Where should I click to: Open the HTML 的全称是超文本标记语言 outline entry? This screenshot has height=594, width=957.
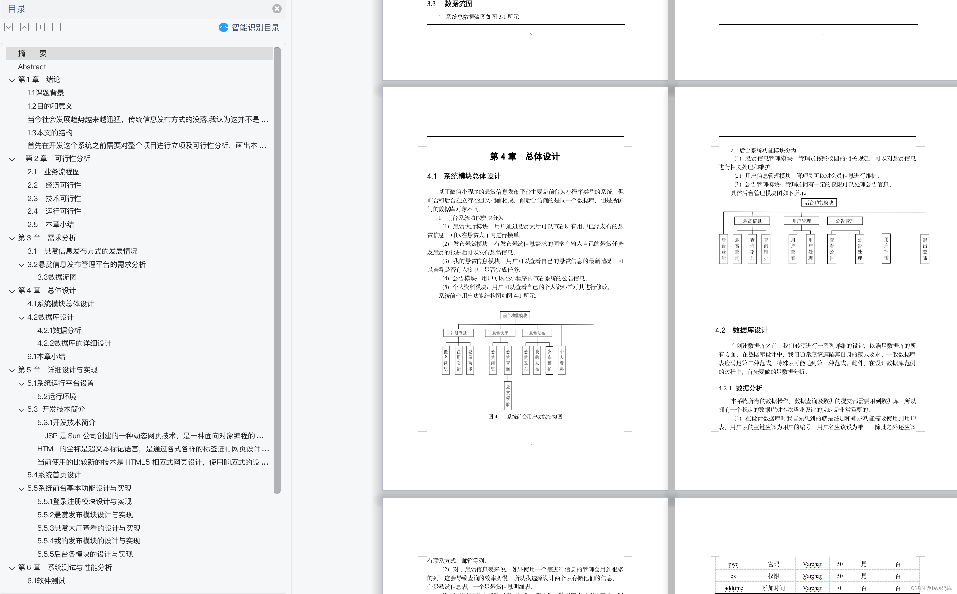click(x=153, y=449)
